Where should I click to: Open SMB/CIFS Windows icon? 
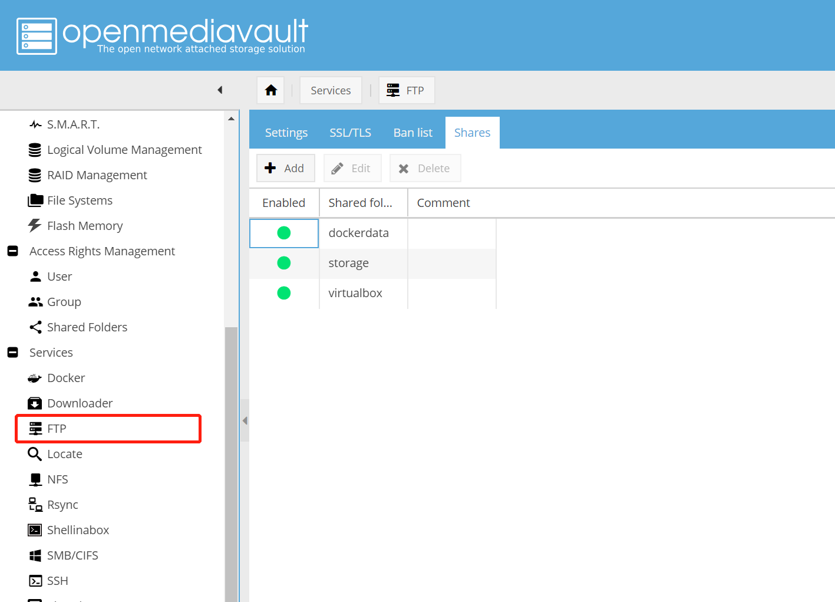[35, 555]
